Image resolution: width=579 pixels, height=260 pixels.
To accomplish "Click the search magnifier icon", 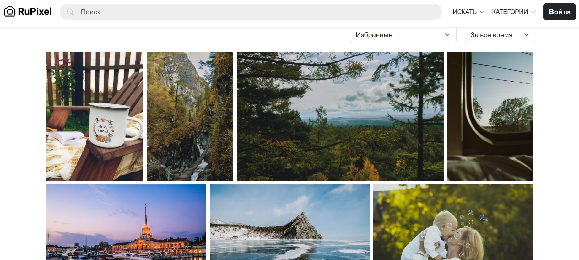I will click(x=70, y=12).
